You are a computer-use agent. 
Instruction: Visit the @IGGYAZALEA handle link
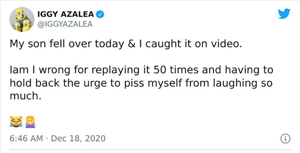[x=65, y=24]
